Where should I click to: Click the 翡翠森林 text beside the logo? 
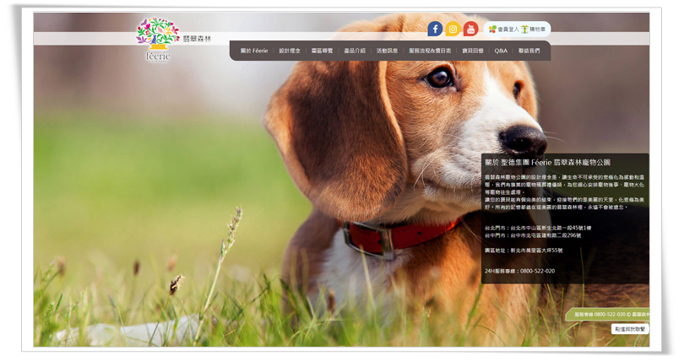tap(198, 39)
